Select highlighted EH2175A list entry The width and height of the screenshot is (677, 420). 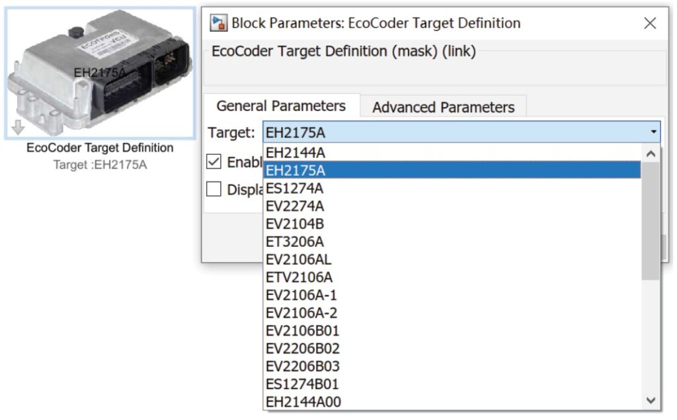(452, 170)
